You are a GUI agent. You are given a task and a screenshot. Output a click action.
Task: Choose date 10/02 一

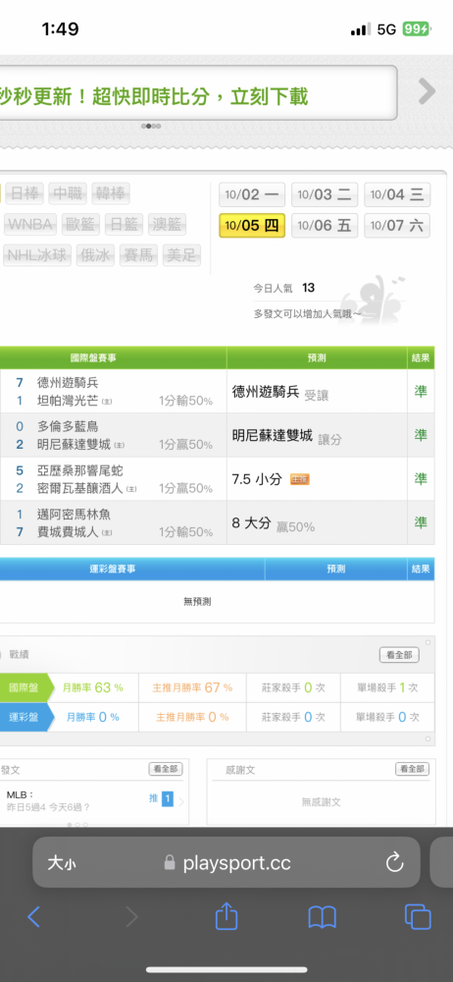pyautogui.click(x=252, y=194)
